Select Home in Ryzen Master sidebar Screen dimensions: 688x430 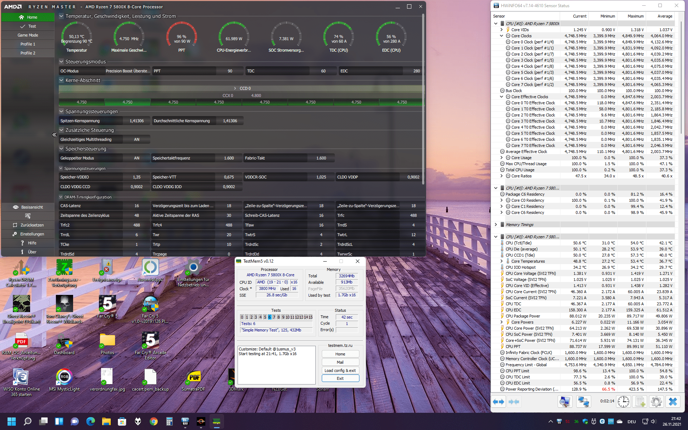pos(28,17)
